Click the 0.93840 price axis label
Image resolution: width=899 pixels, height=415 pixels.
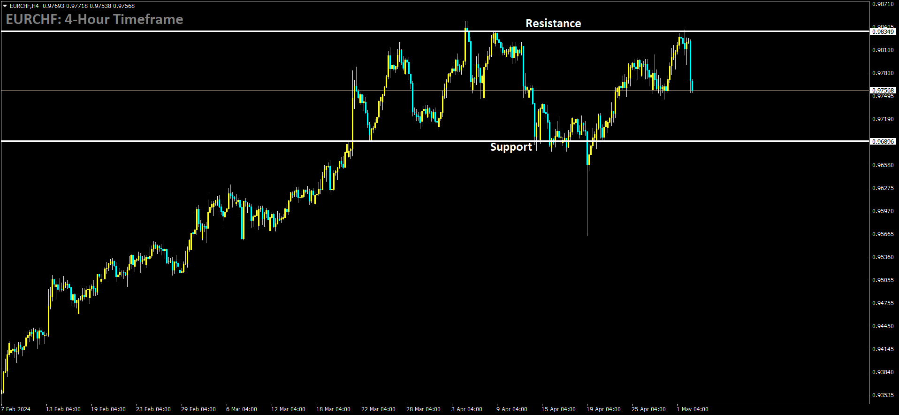tap(883, 372)
